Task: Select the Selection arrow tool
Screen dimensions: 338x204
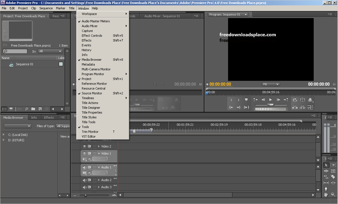Action: tap(326, 165)
